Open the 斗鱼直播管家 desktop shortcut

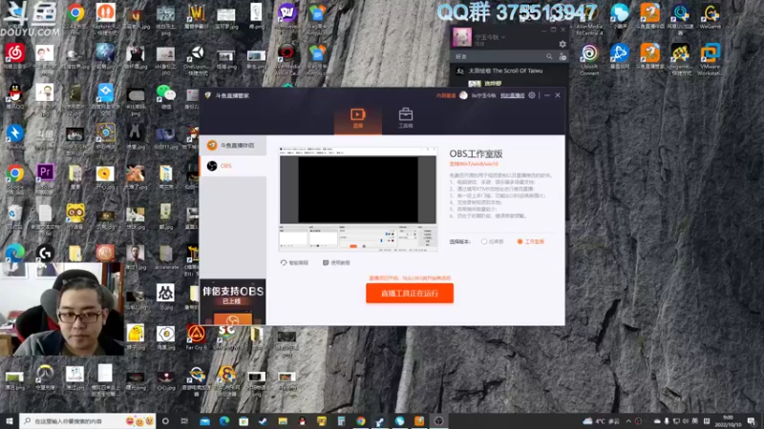[650, 59]
